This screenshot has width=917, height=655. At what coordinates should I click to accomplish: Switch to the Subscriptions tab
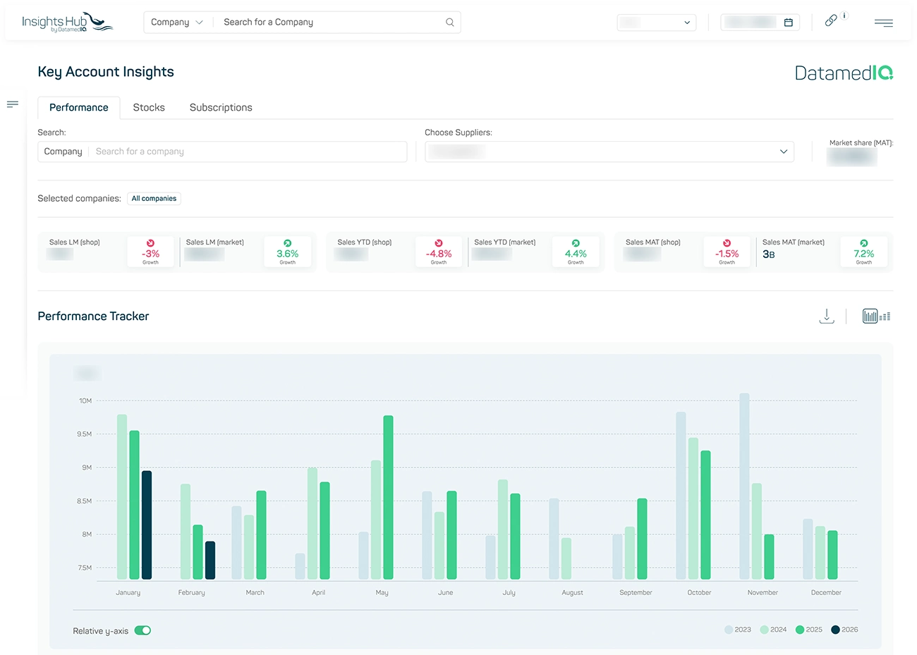point(221,107)
